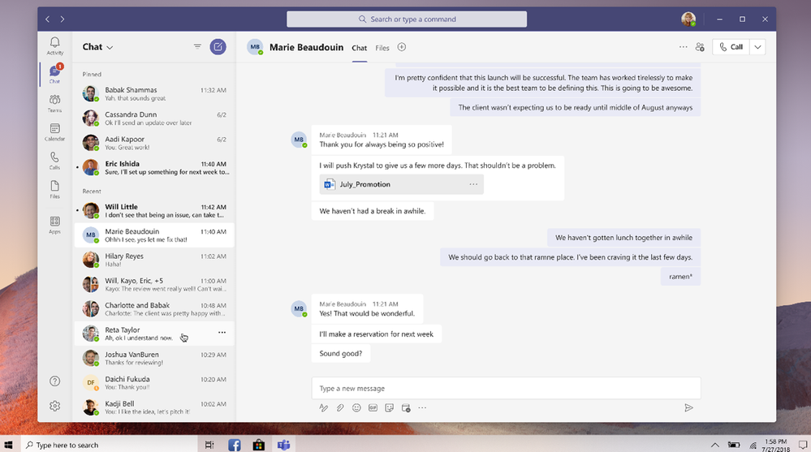Screen dimensions: 811x452
Task: Start a new chat with compose icon
Action: coord(218,47)
